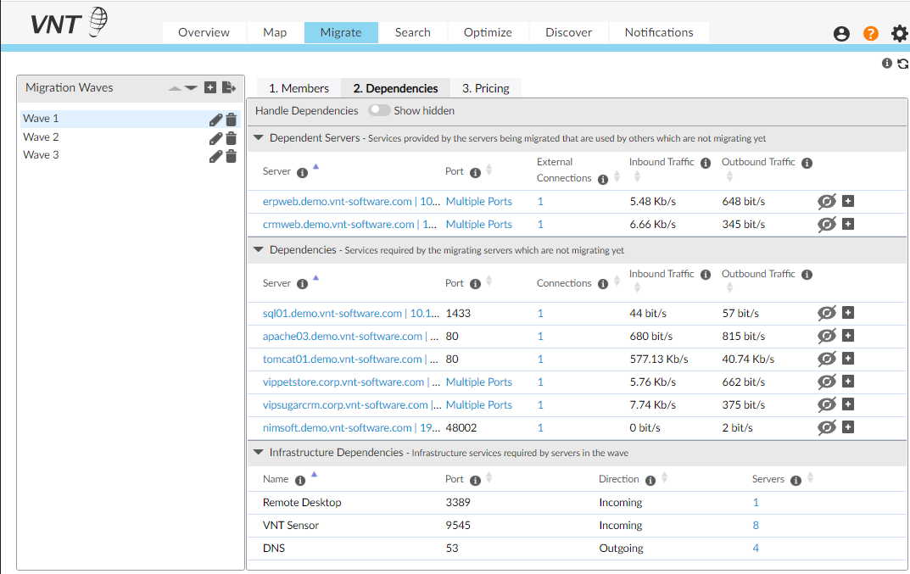This screenshot has width=910, height=574.
Task: Switch to the 3. Pricing tab
Action: 485,87
